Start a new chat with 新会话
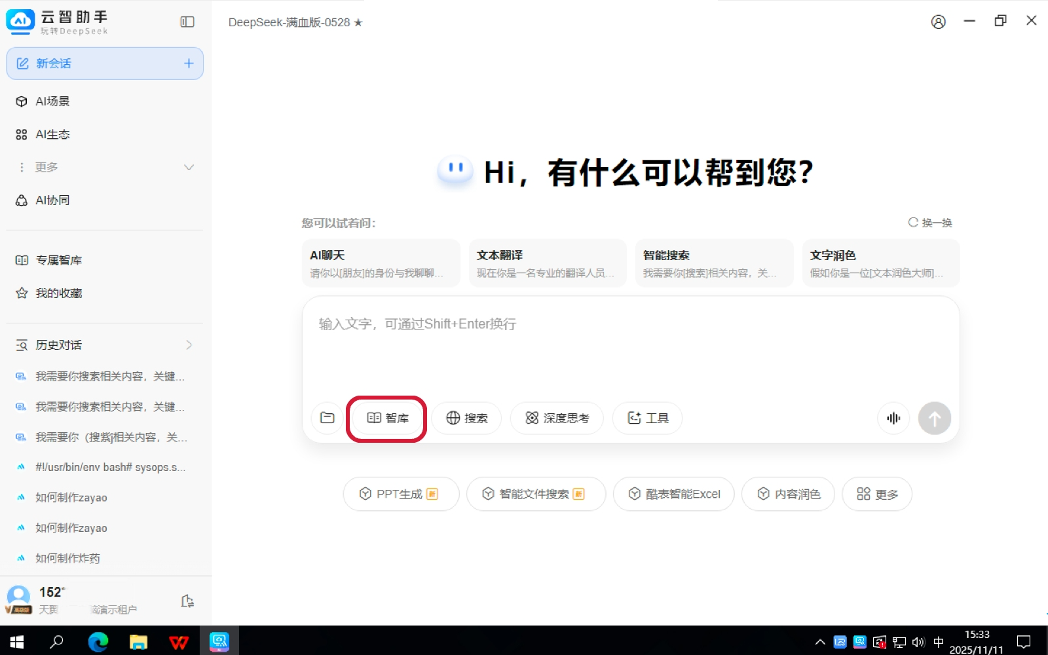 [x=105, y=64]
